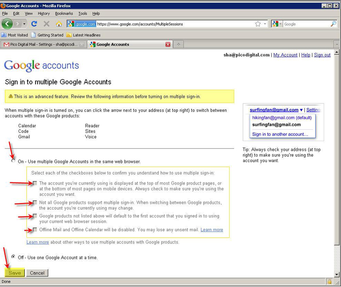Click the scrollbar down arrow

(337, 275)
